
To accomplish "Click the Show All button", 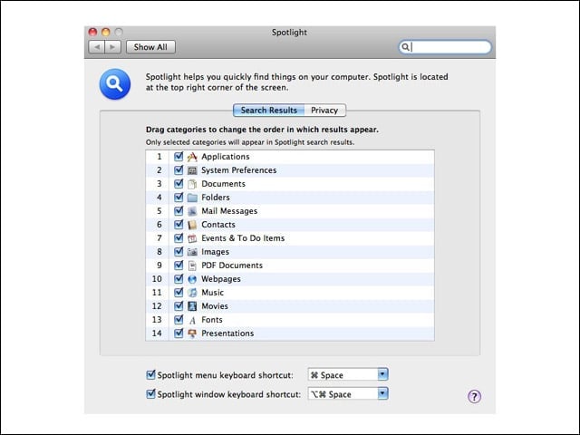I will tap(150, 47).
